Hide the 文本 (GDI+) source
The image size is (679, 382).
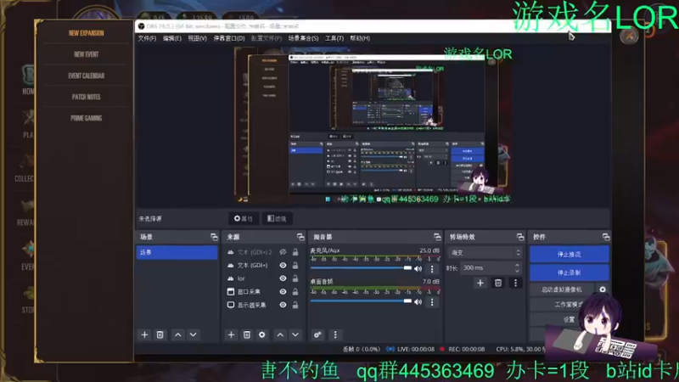pyautogui.click(x=283, y=265)
